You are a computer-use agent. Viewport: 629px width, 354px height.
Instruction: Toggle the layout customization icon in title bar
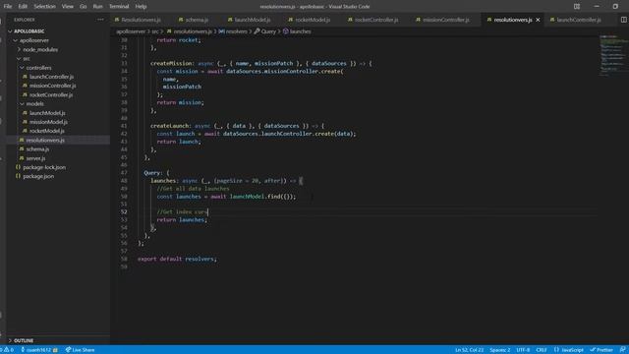point(577,7)
